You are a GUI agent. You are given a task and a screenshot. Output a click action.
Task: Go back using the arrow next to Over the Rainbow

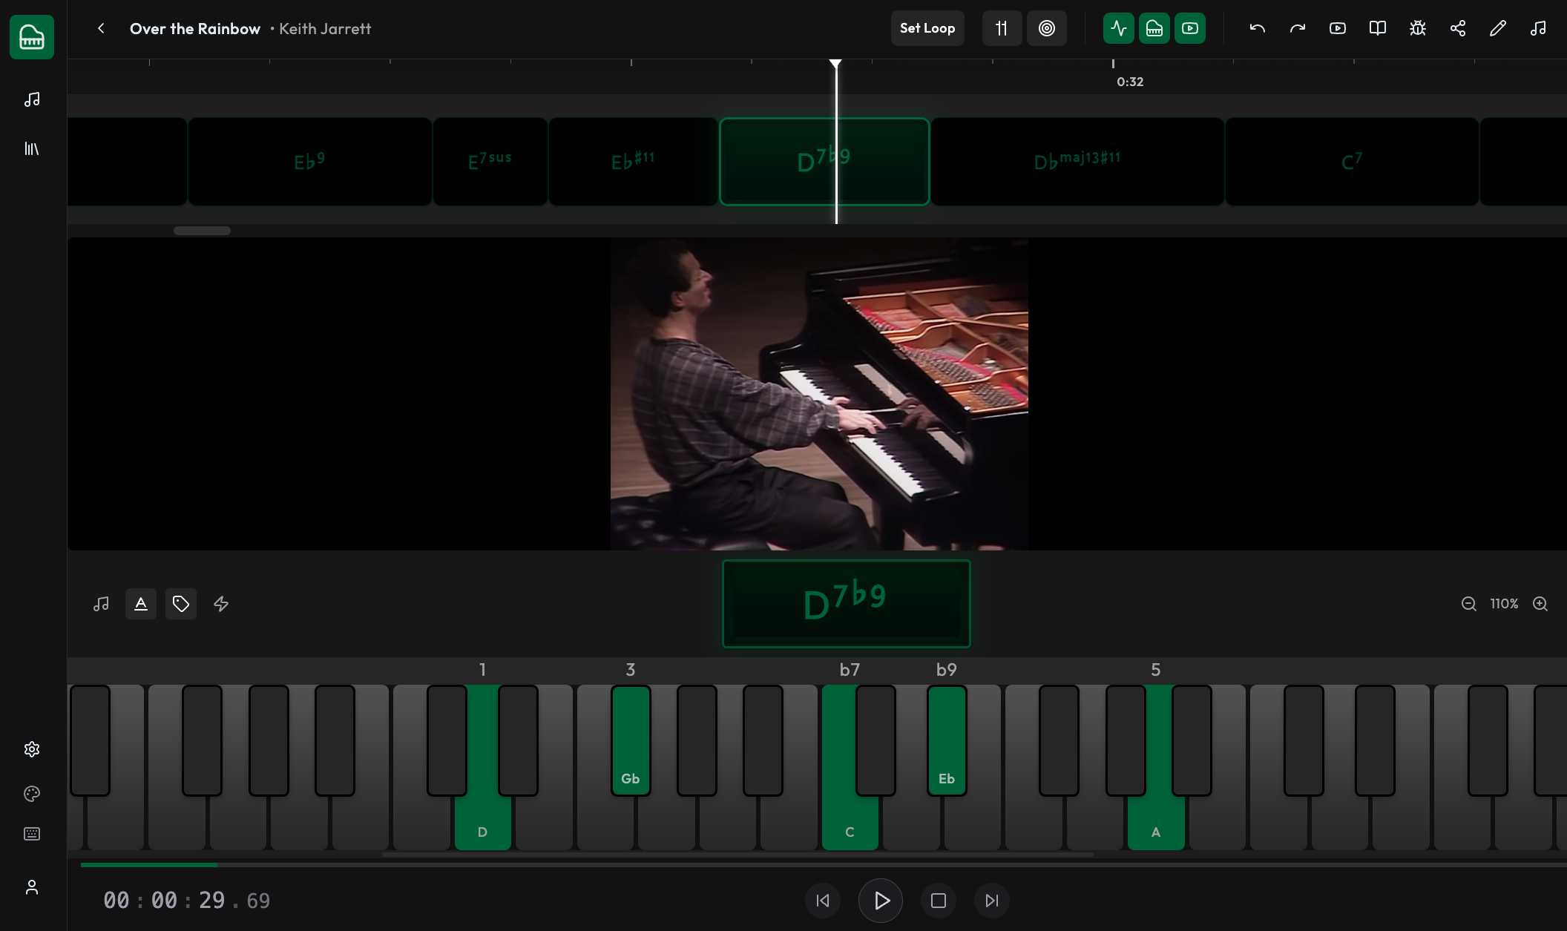(x=100, y=28)
